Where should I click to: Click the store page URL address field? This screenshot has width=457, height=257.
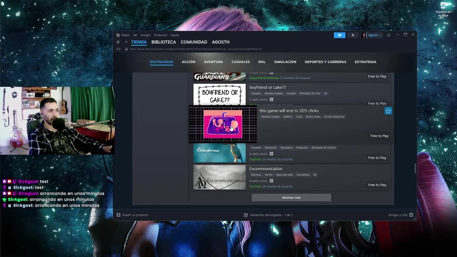pos(196,49)
